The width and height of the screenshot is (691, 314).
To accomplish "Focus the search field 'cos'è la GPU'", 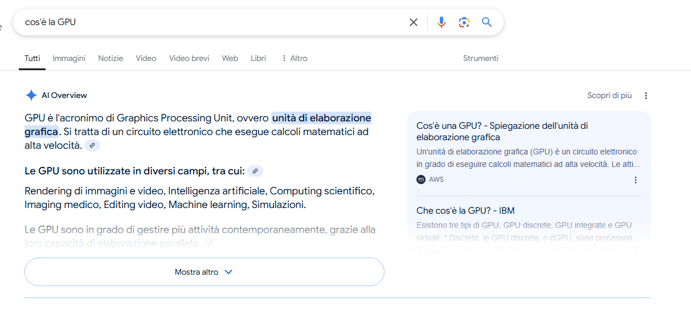I will pyautogui.click(x=211, y=22).
